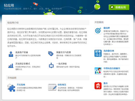The height and width of the screenshot is (101, 135).
Task: Click the 快捷支付与结算 price tag icon
Action: pyautogui.click(x=51, y=54)
